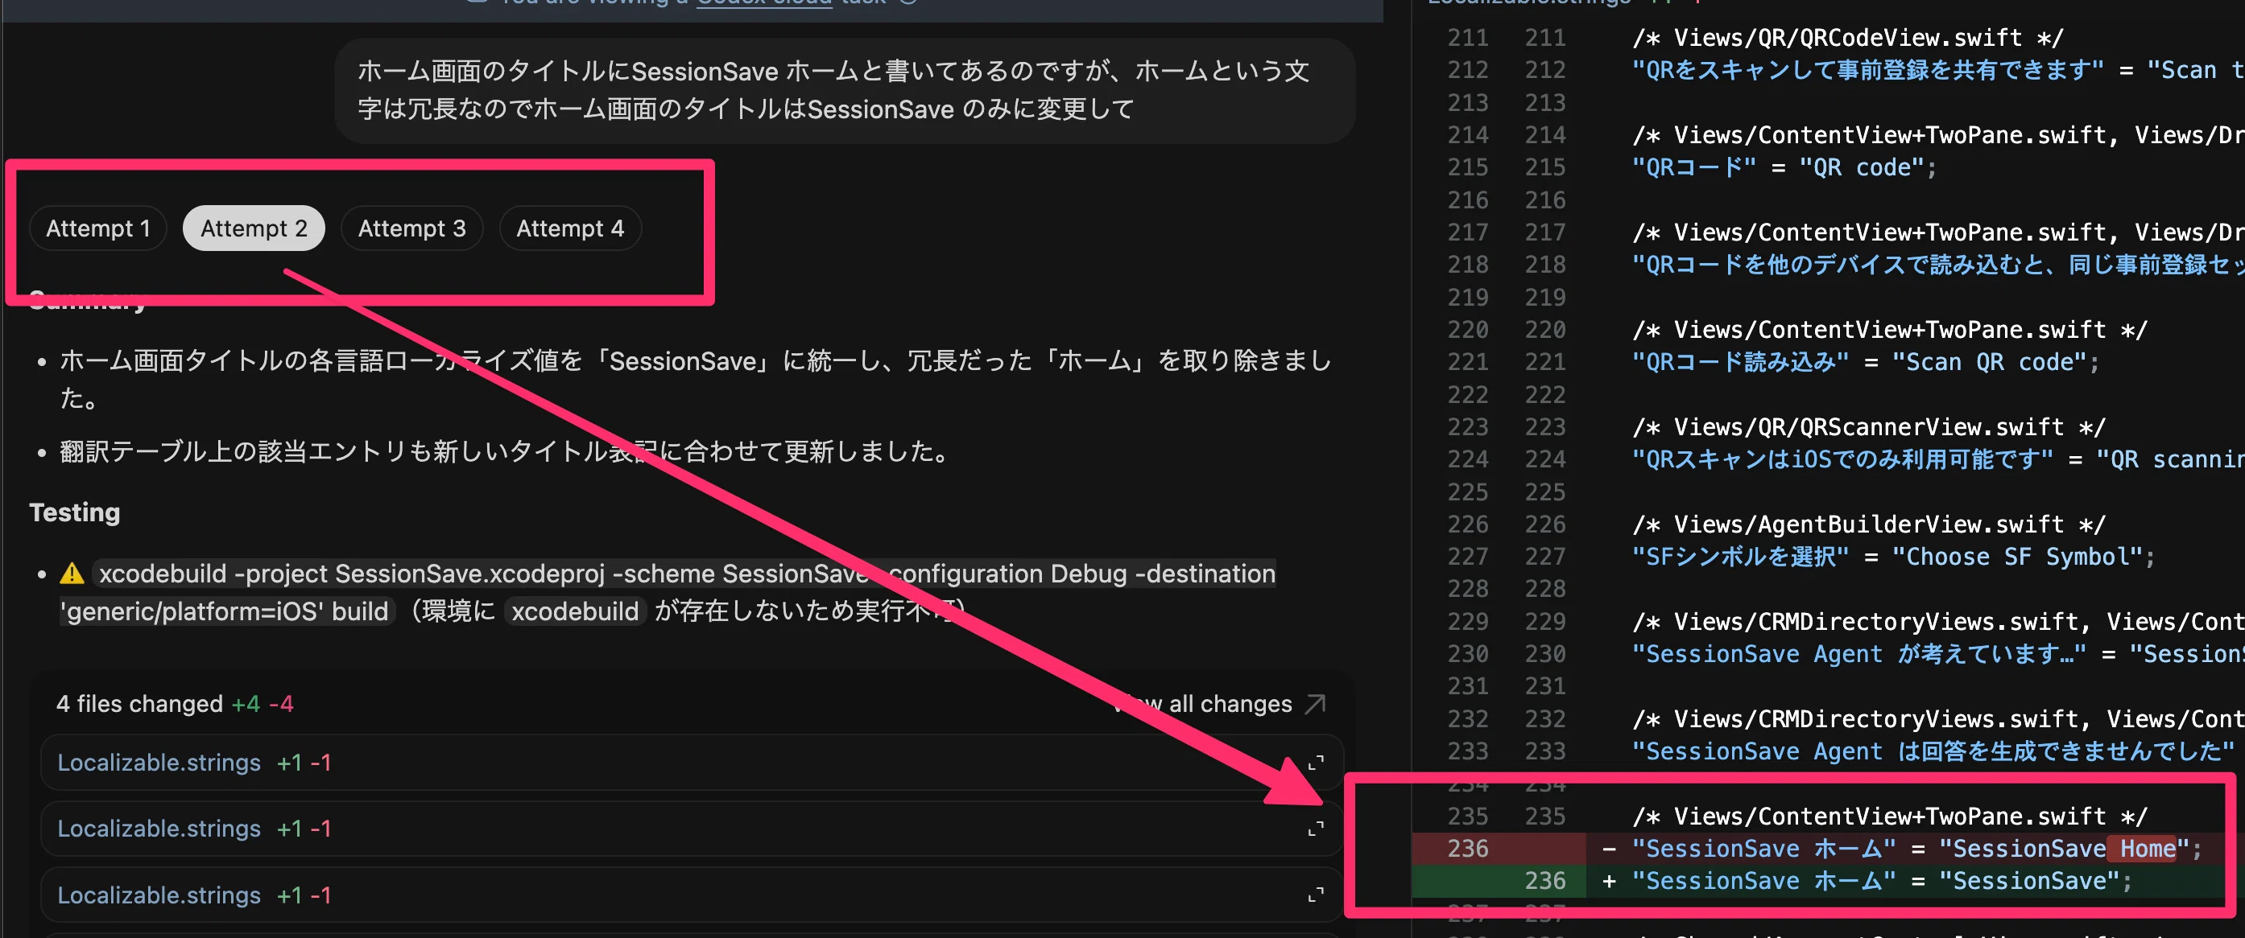Click the "SessionSave Agent が考えています…" line
The image size is (2245, 938).
(1938, 654)
